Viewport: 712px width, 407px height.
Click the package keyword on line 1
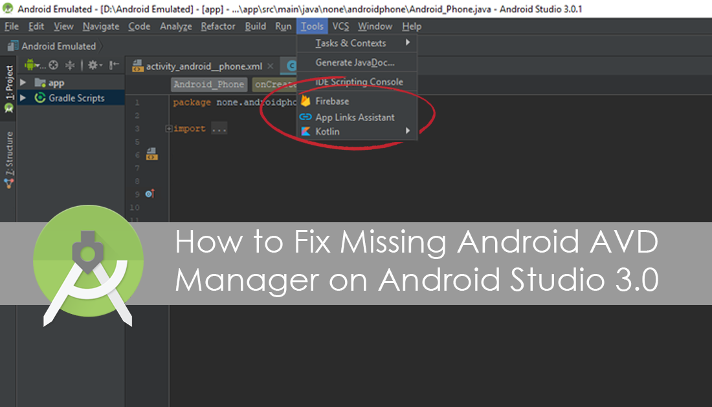click(192, 103)
